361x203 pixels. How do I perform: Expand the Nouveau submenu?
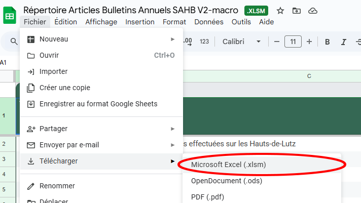(101, 39)
